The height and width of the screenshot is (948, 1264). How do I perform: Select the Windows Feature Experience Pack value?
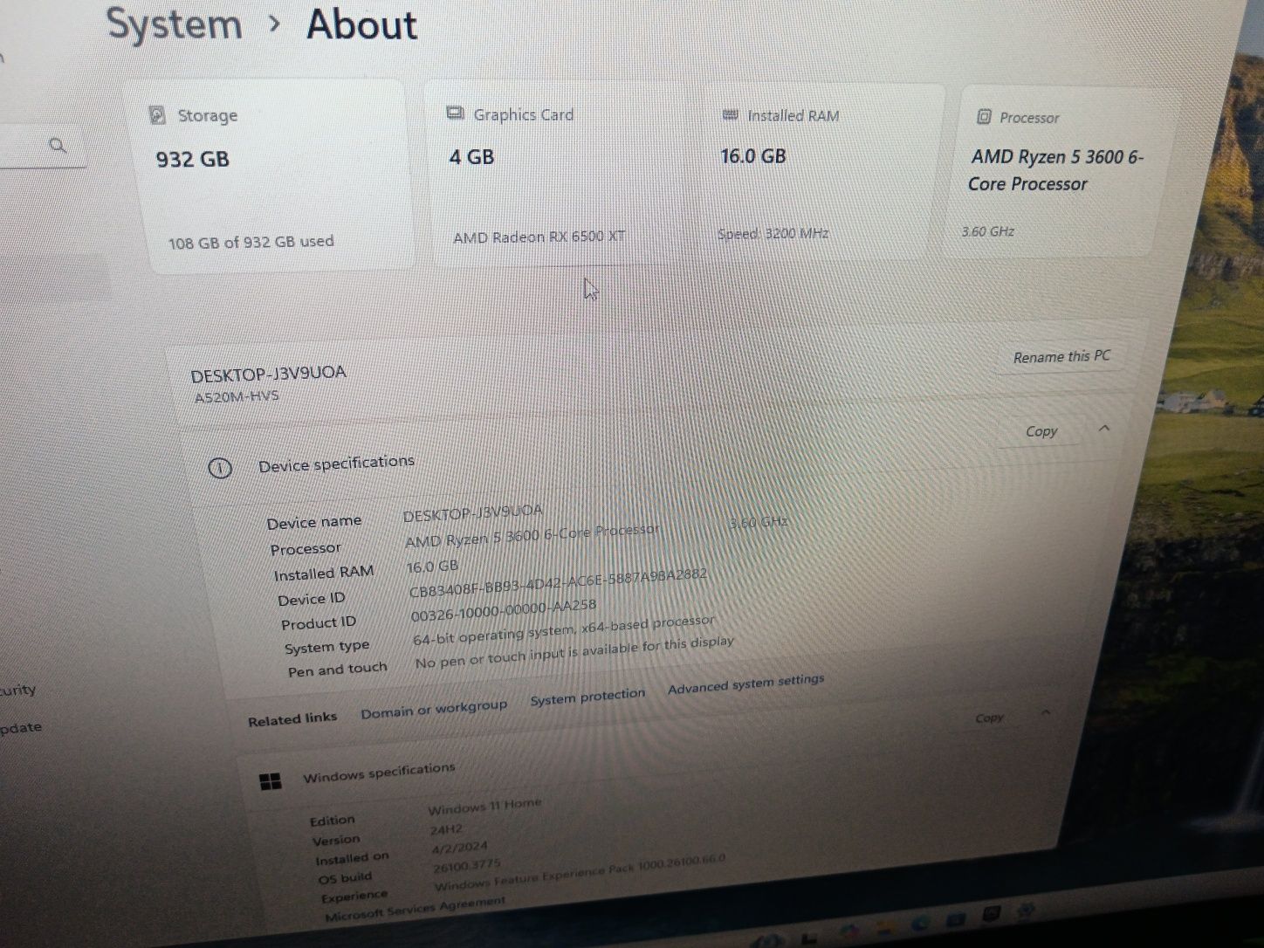point(580,872)
